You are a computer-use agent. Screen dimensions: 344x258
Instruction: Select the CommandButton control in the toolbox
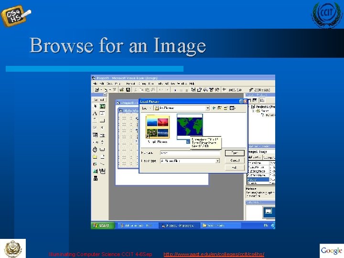pos(102,120)
